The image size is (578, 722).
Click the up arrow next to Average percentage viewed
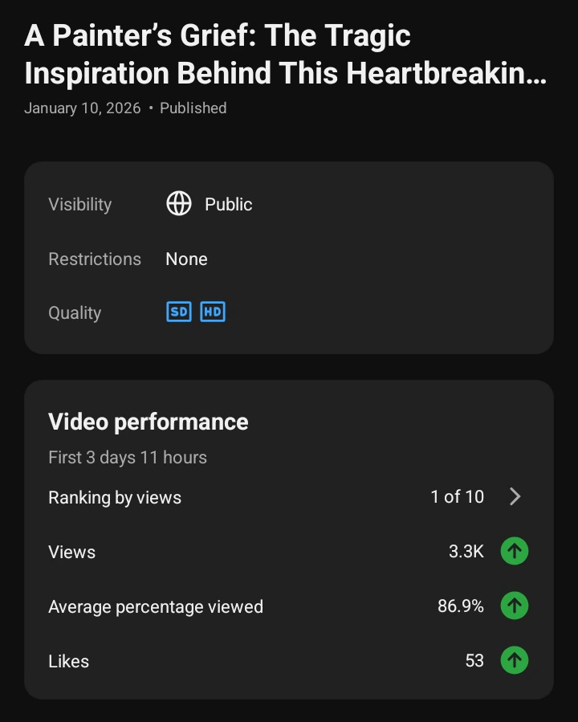coord(515,606)
